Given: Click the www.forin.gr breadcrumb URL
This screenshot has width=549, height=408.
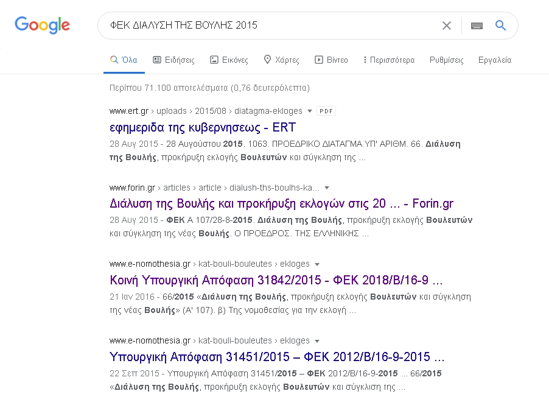Looking at the screenshot, I should click(x=214, y=188).
